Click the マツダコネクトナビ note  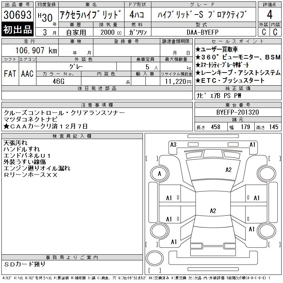pyautogui.click(x=30, y=119)
